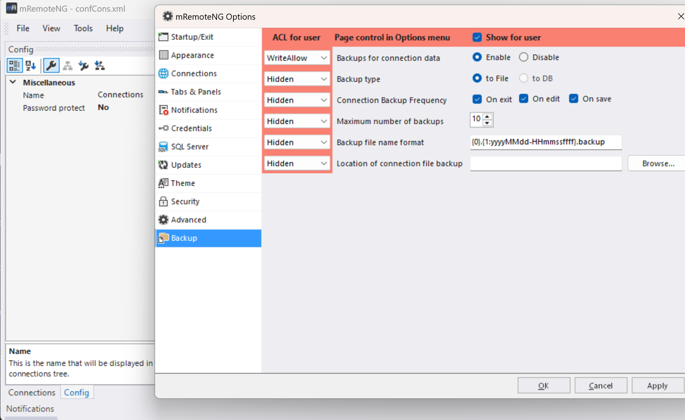This screenshot has width=685, height=420.
Task: Click the Apply button
Action: tap(658, 385)
